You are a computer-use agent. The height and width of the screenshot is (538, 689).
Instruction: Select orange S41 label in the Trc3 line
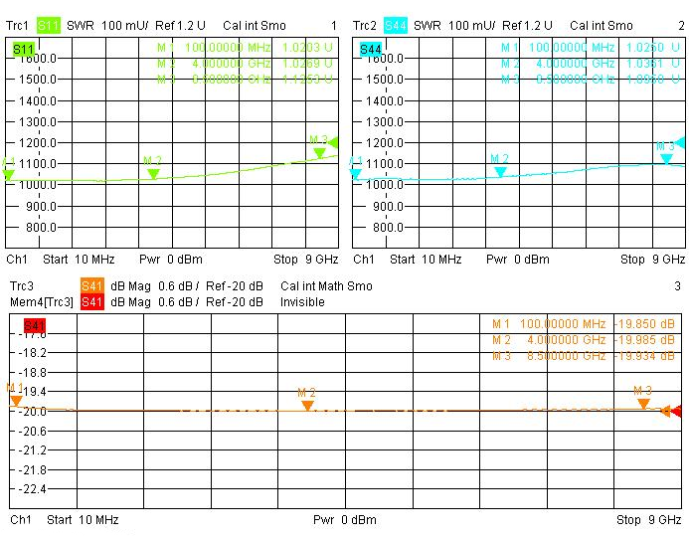coord(91,286)
